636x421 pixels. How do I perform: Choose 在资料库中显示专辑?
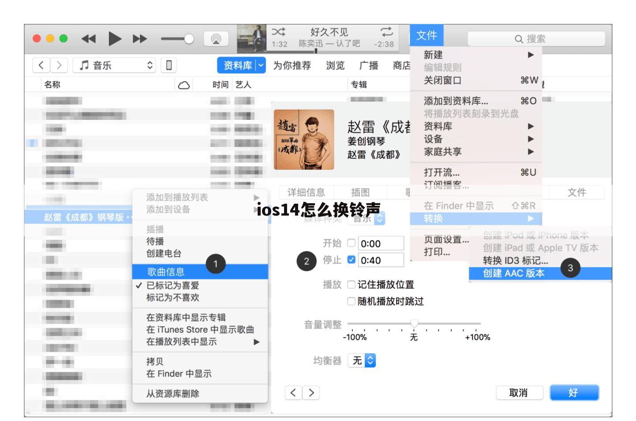click(200, 317)
